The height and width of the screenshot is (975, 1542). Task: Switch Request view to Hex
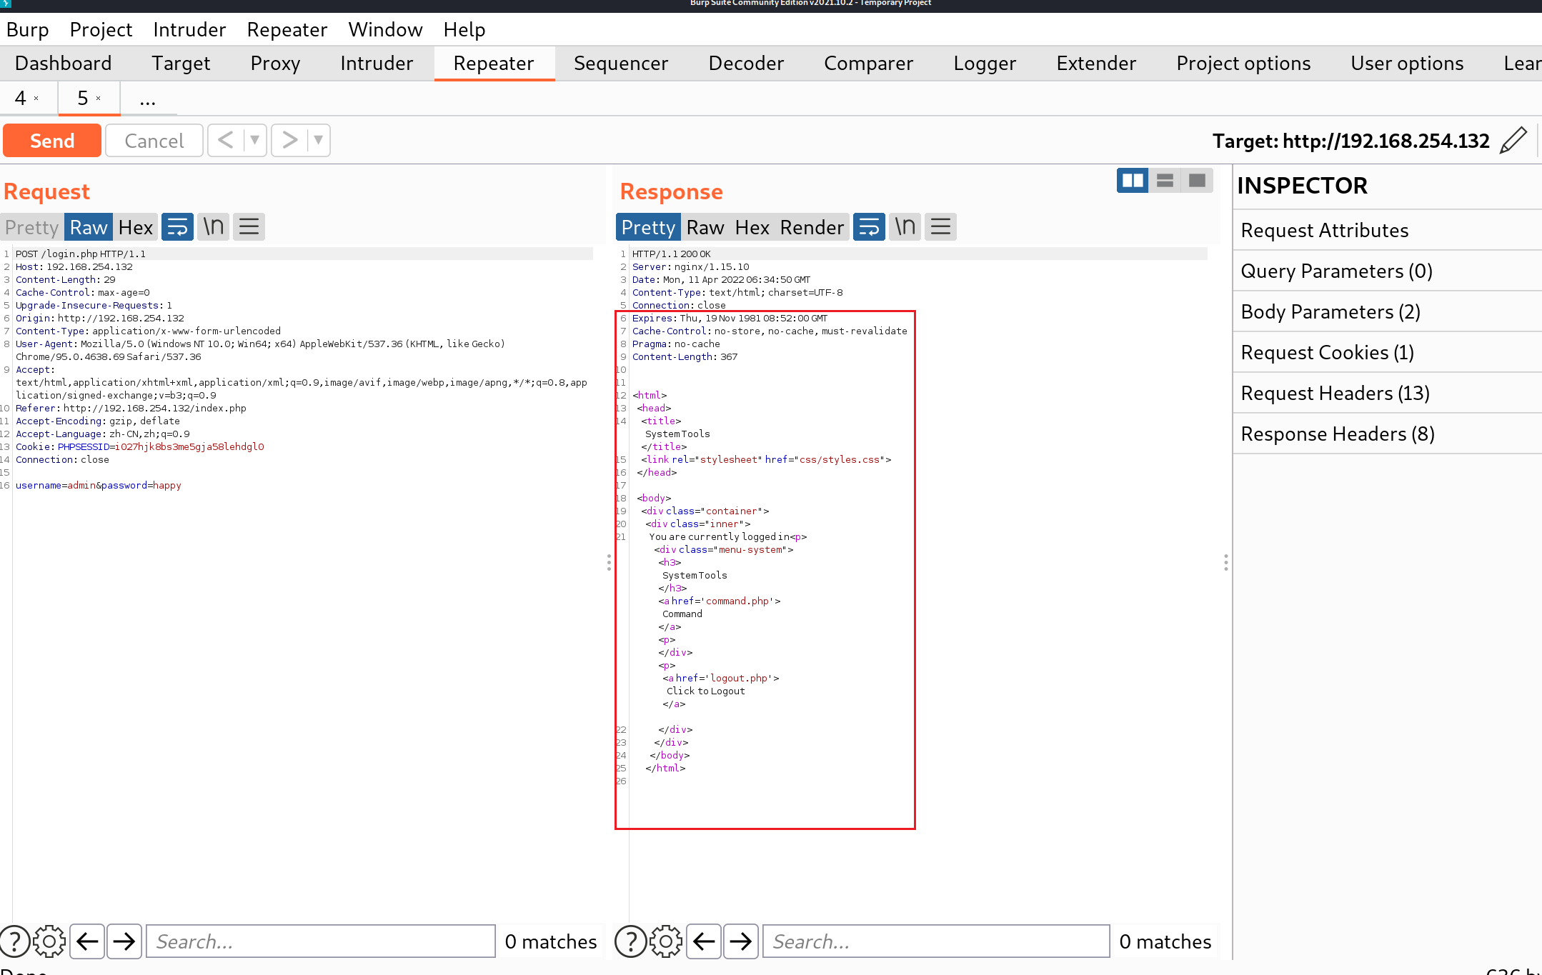(136, 227)
